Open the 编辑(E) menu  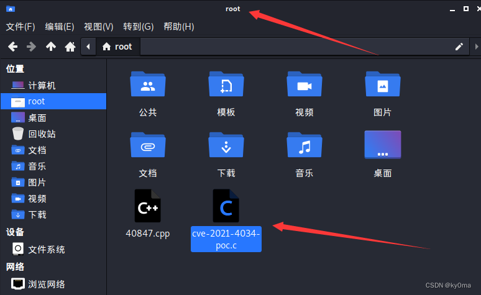[60, 27]
